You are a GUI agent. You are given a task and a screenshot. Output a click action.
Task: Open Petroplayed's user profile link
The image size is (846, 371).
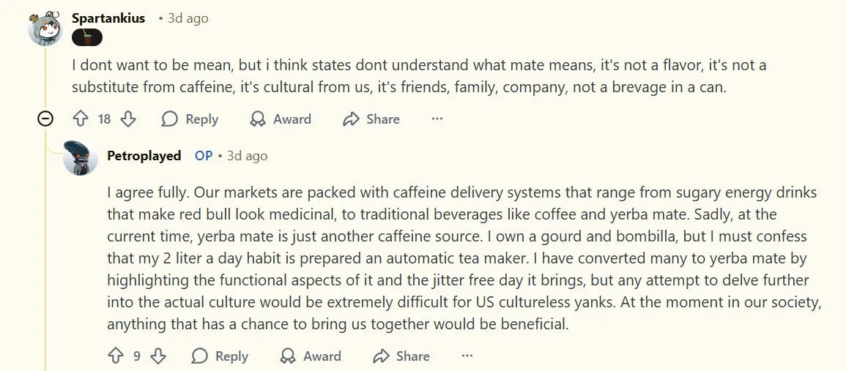click(x=144, y=156)
